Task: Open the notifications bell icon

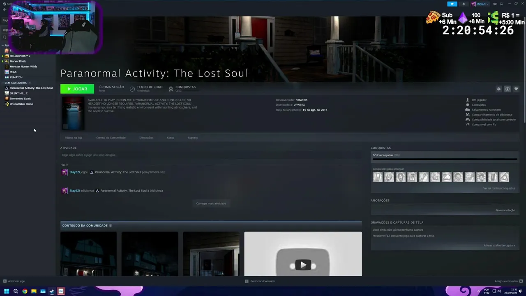Action: [464, 4]
